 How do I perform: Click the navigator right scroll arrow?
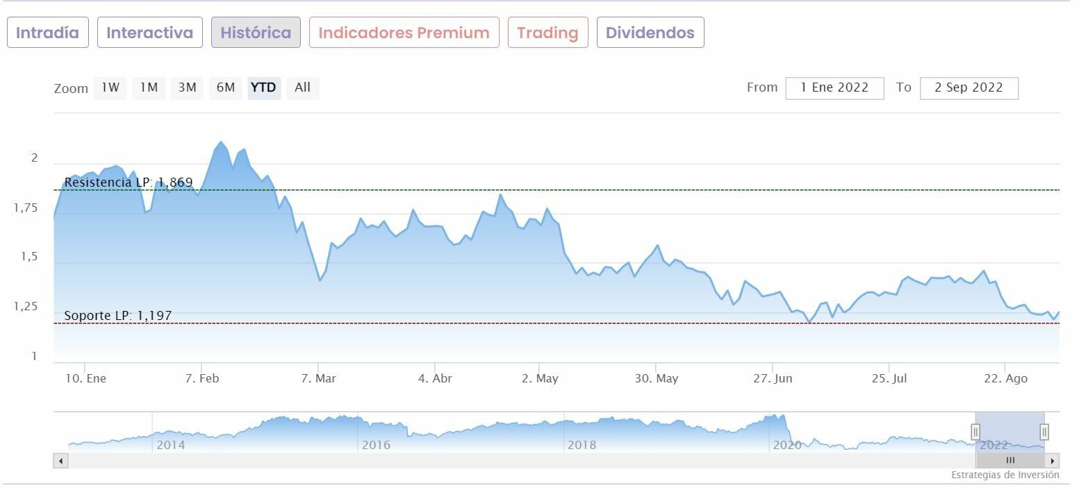[x=1053, y=460]
